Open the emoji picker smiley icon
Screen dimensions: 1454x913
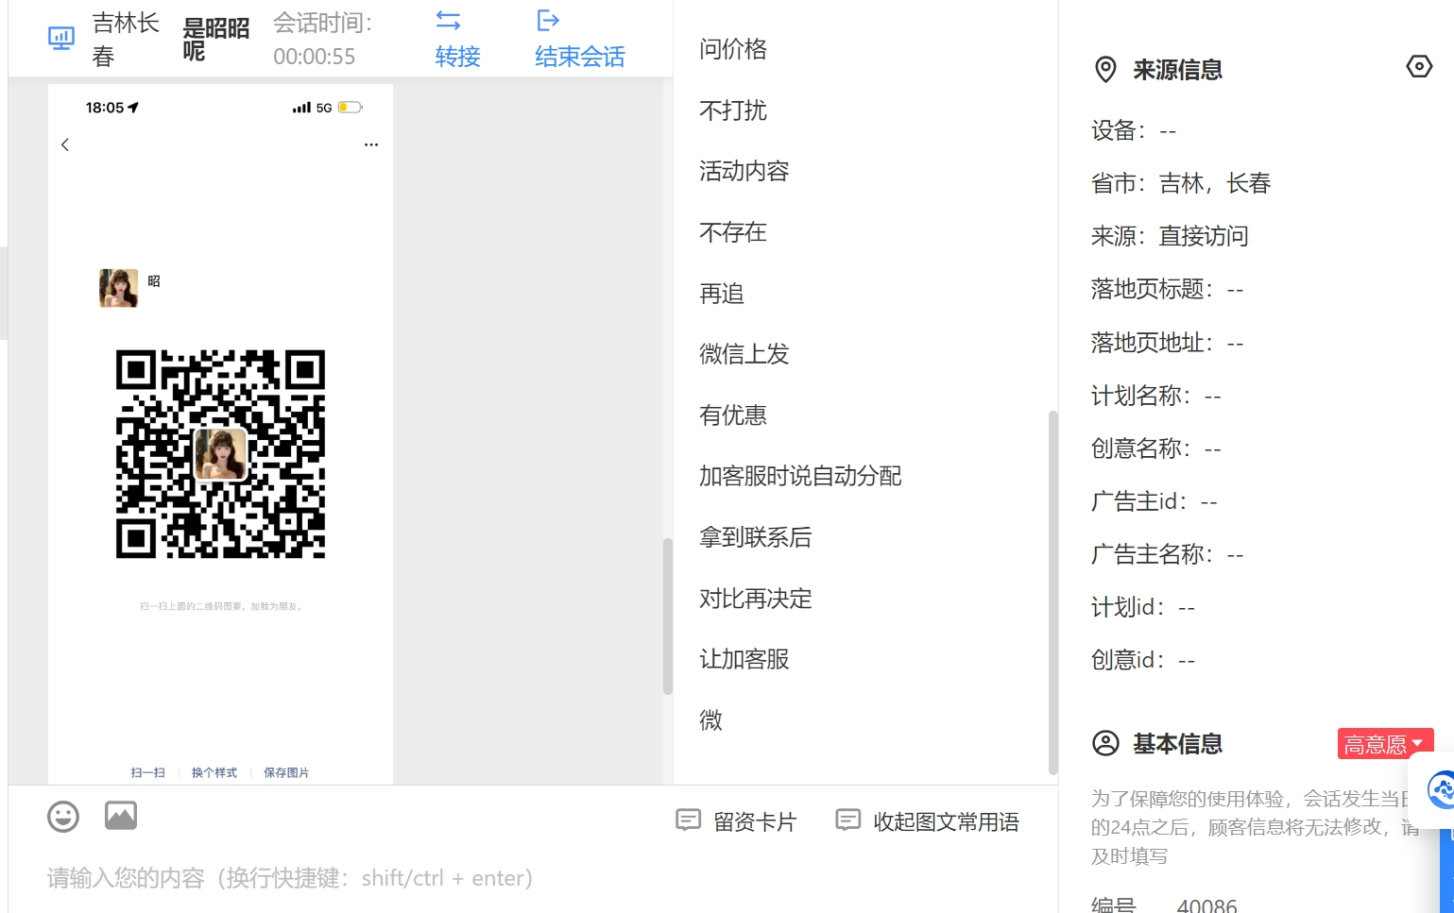(x=63, y=817)
